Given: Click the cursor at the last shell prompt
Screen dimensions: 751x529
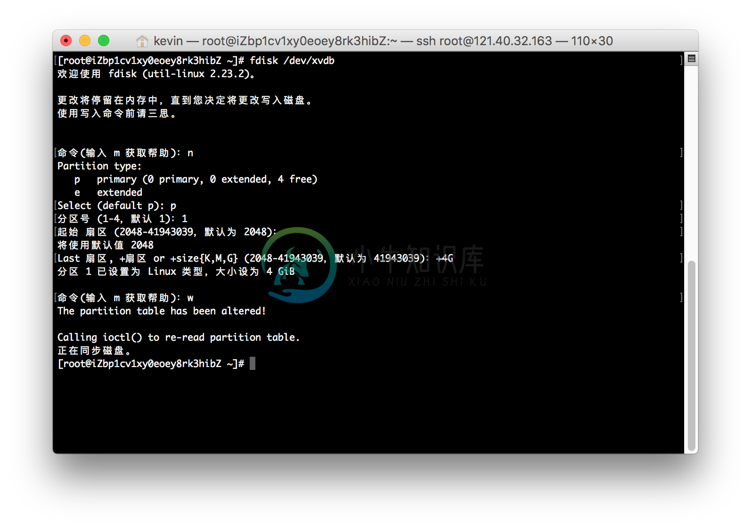Looking at the screenshot, I should point(253,363).
